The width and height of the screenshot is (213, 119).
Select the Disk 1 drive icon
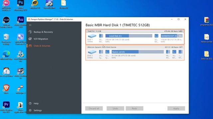coord(92,36)
